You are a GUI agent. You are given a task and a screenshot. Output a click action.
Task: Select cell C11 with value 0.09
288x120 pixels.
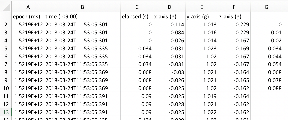(x=137, y=96)
